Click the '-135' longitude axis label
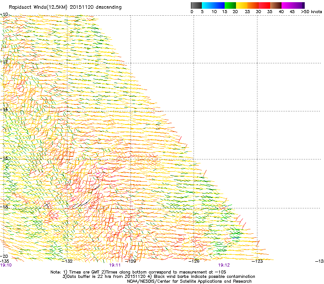The height and width of the screenshot is (284, 324). click(4, 261)
